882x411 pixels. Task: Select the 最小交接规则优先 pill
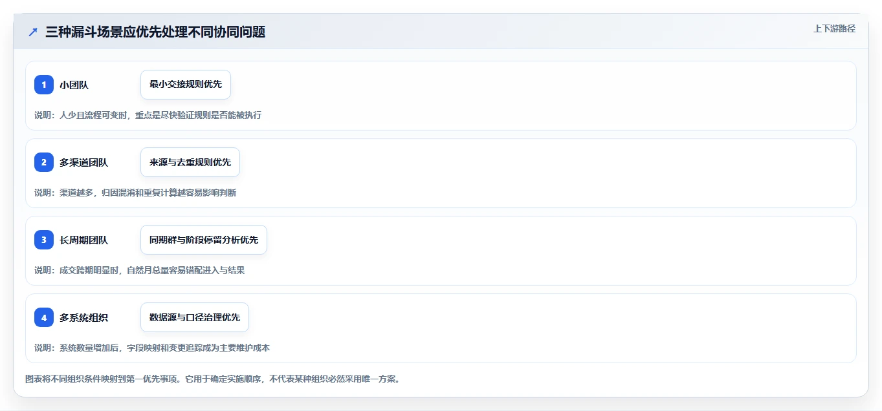[186, 85]
